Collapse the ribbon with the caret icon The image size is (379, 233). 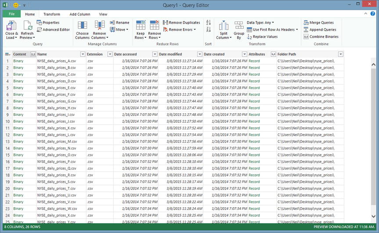[x=365, y=14]
